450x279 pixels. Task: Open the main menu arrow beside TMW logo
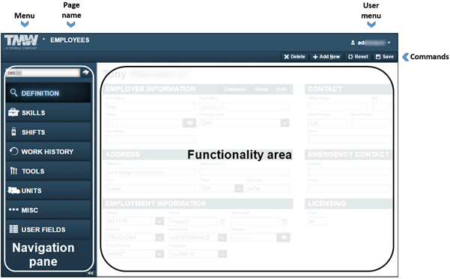pyautogui.click(x=43, y=39)
